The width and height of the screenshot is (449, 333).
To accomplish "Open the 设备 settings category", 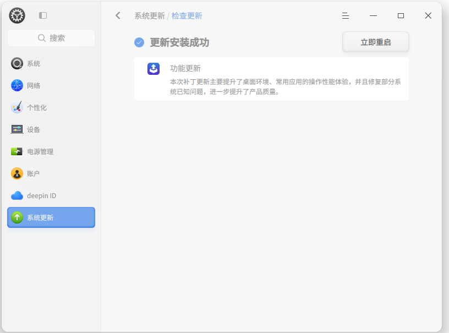I will [51, 129].
